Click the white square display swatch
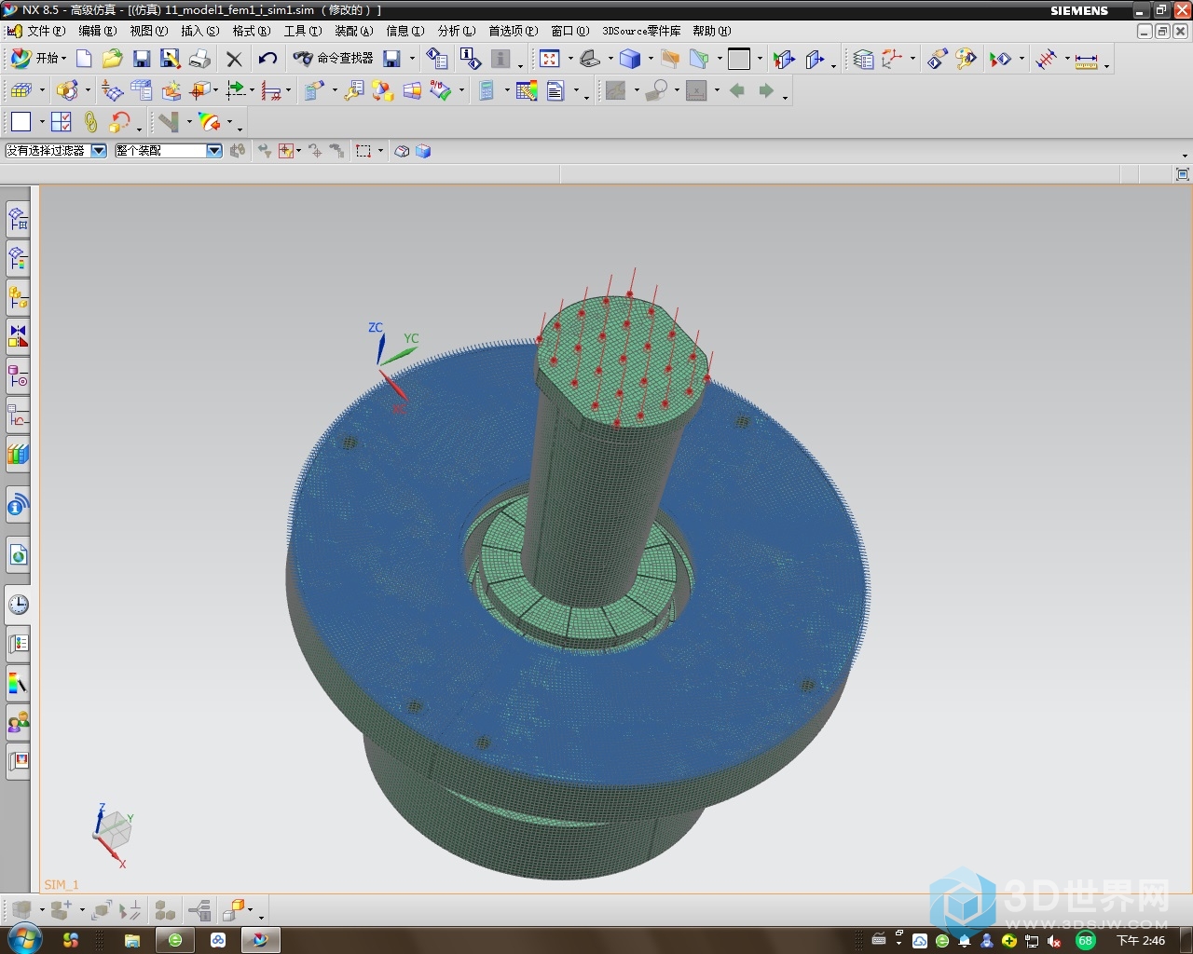 coord(21,122)
